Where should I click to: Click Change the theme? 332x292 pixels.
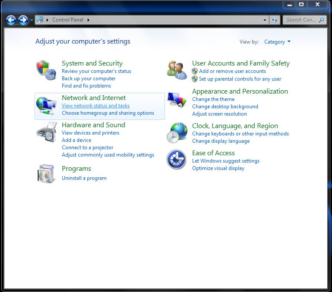(x=213, y=99)
